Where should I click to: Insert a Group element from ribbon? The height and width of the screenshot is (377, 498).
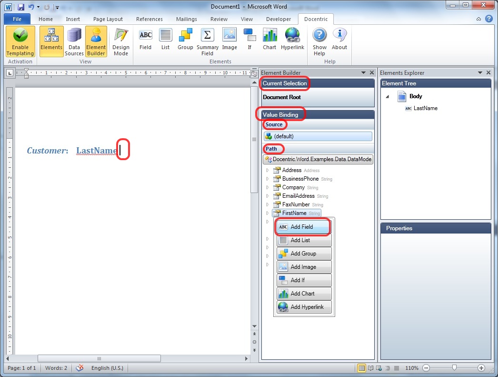186,40
